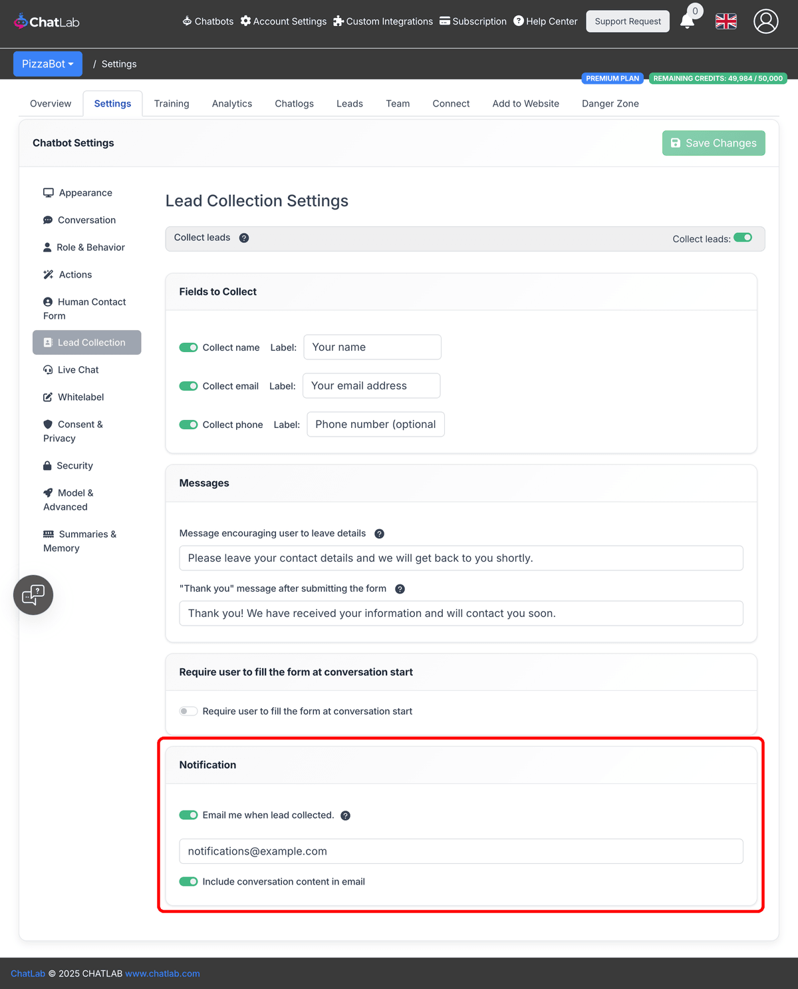Edit the Please leave your contact details message

coord(462,558)
